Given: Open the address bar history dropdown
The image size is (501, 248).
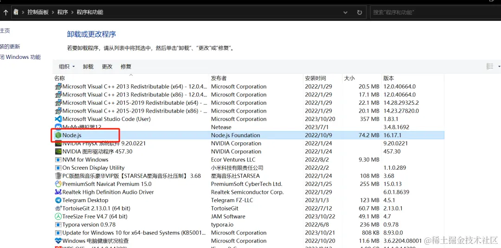Looking at the screenshot, I should tap(346, 13).
